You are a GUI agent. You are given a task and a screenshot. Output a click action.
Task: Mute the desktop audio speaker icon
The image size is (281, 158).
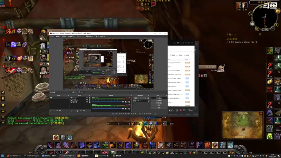pos(126,108)
